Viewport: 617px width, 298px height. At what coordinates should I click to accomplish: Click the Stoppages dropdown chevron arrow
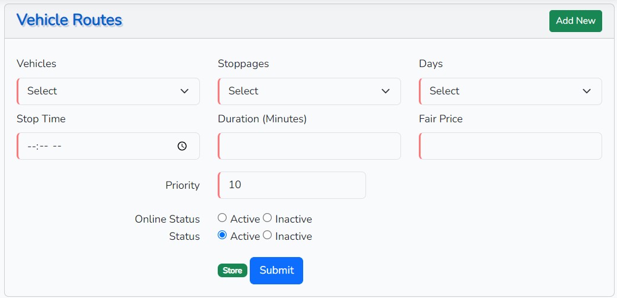(386, 91)
